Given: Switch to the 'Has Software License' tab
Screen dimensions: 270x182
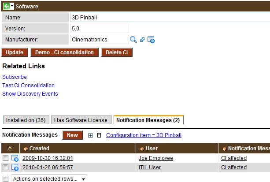Looking at the screenshot, I should (x=81, y=120).
